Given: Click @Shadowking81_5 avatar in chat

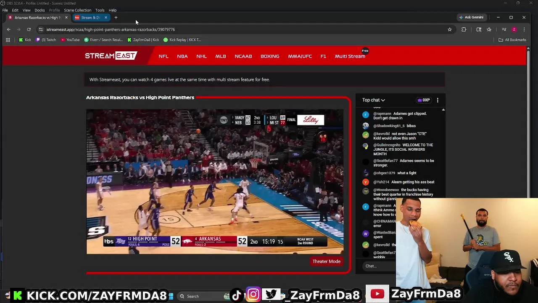Looking at the screenshot, I should click(x=366, y=126).
